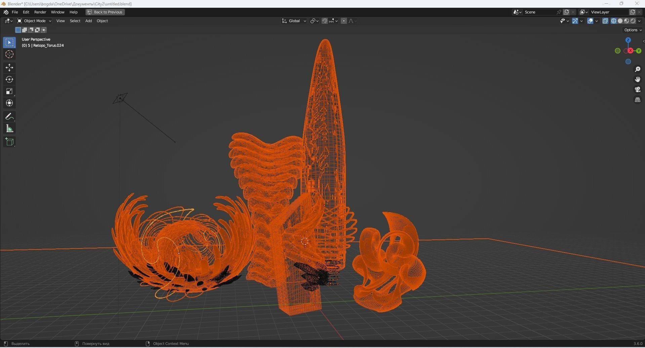Screen dimensions: 645x348
Task: Open the Help menu
Action: tap(73, 12)
